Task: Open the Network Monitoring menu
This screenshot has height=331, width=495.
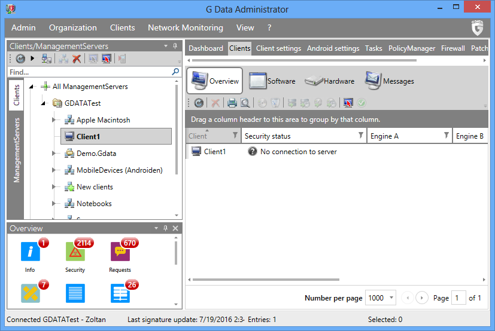Action: pos(185,27)
